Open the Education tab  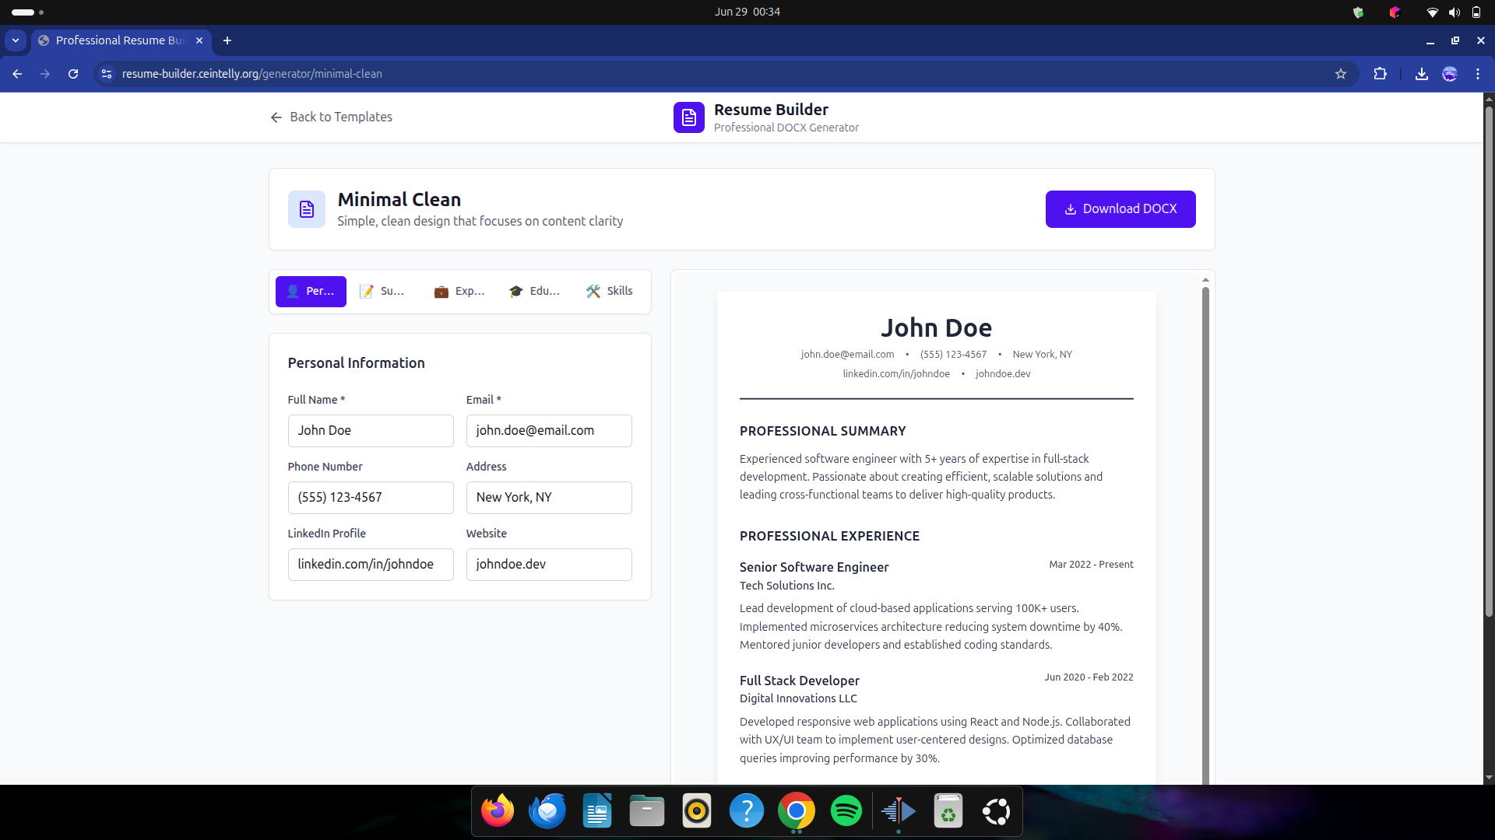pos(534,291)
